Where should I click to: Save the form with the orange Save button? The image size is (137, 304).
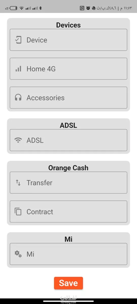click(68, 283)
